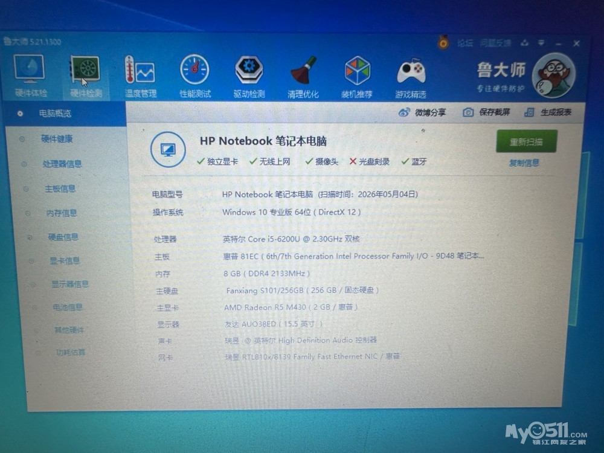This screenshot has width=604, height=453.
Task: Click the skin/shirt icon in title bar
Action: pos(524,43)
